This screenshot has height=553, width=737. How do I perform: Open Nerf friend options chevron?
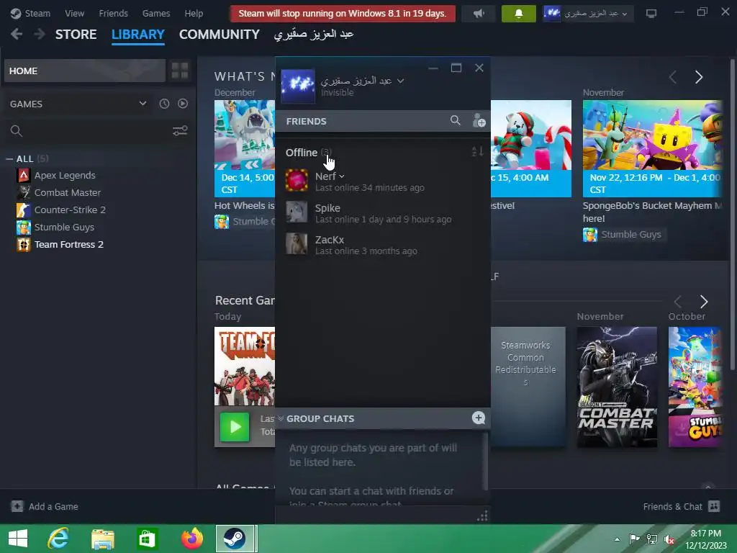(342, 176)
